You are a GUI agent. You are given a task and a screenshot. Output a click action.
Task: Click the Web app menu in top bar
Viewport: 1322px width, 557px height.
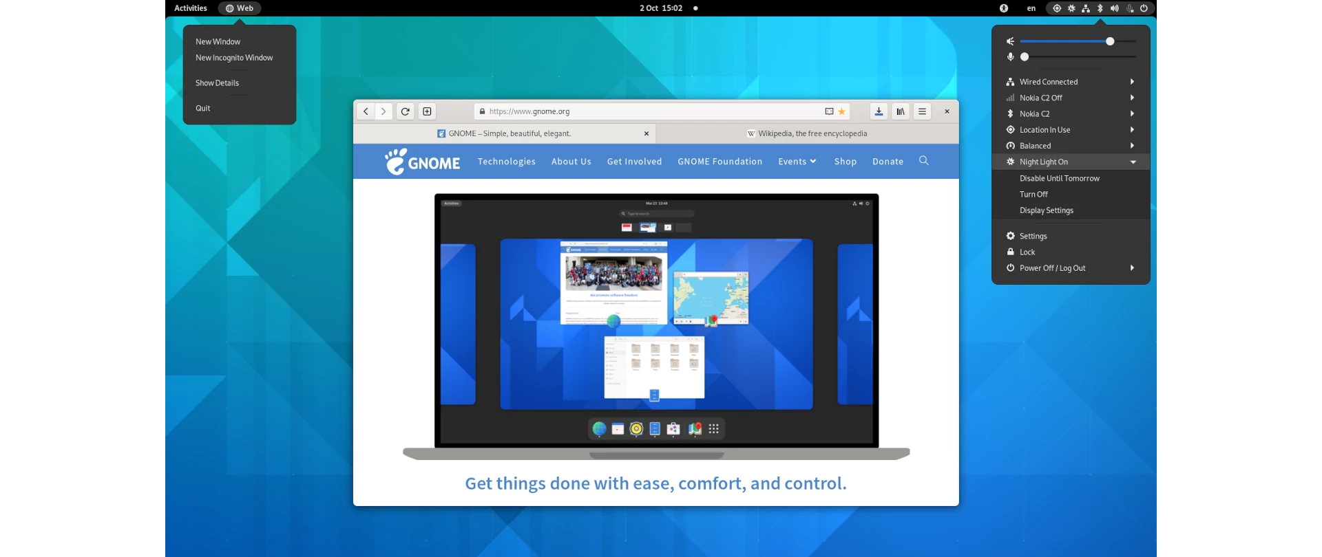[240, 8]
